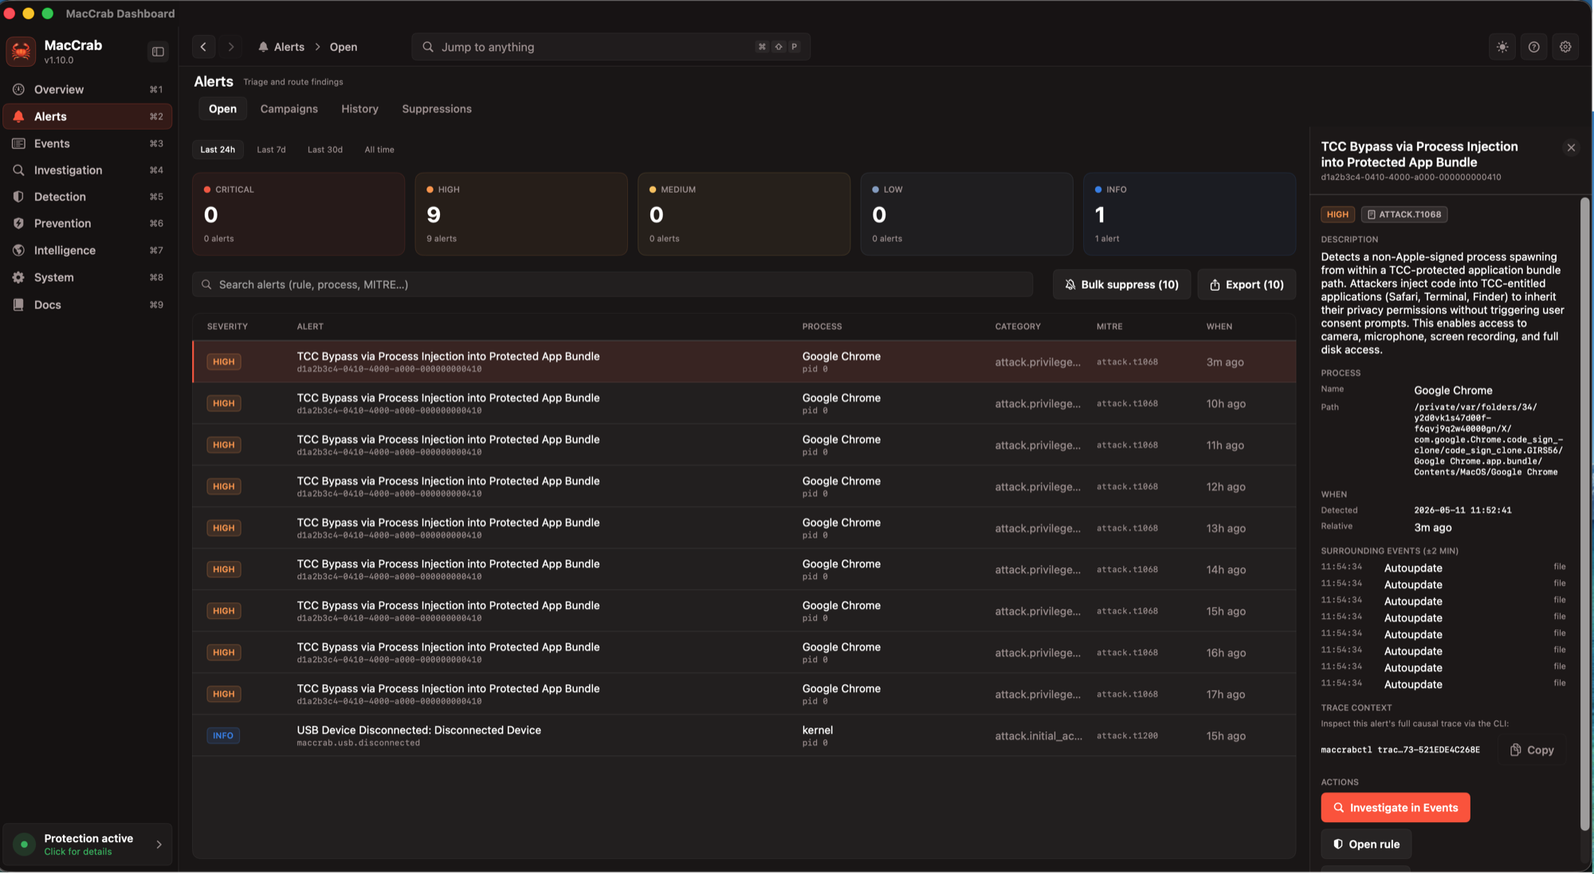1594x874 pixels.
Task: Click the Open rule button
Action: [1366, 844]
